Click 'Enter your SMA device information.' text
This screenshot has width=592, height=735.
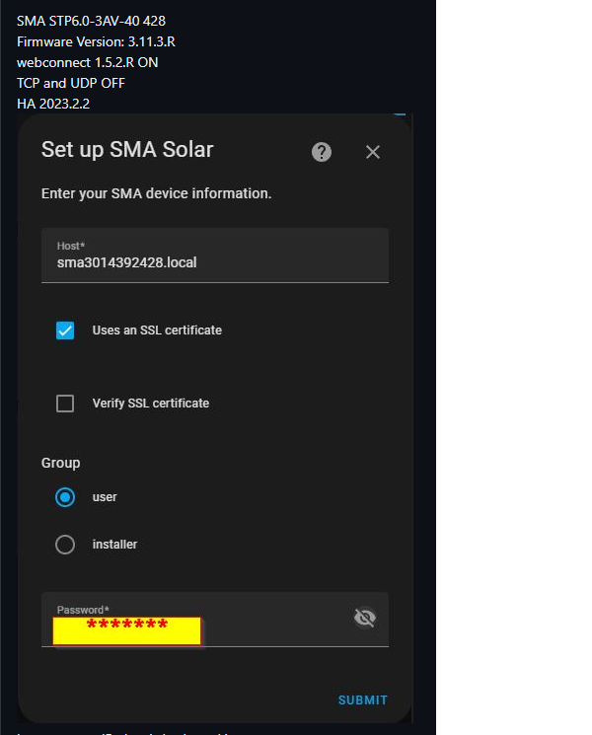tap(157, 193)
